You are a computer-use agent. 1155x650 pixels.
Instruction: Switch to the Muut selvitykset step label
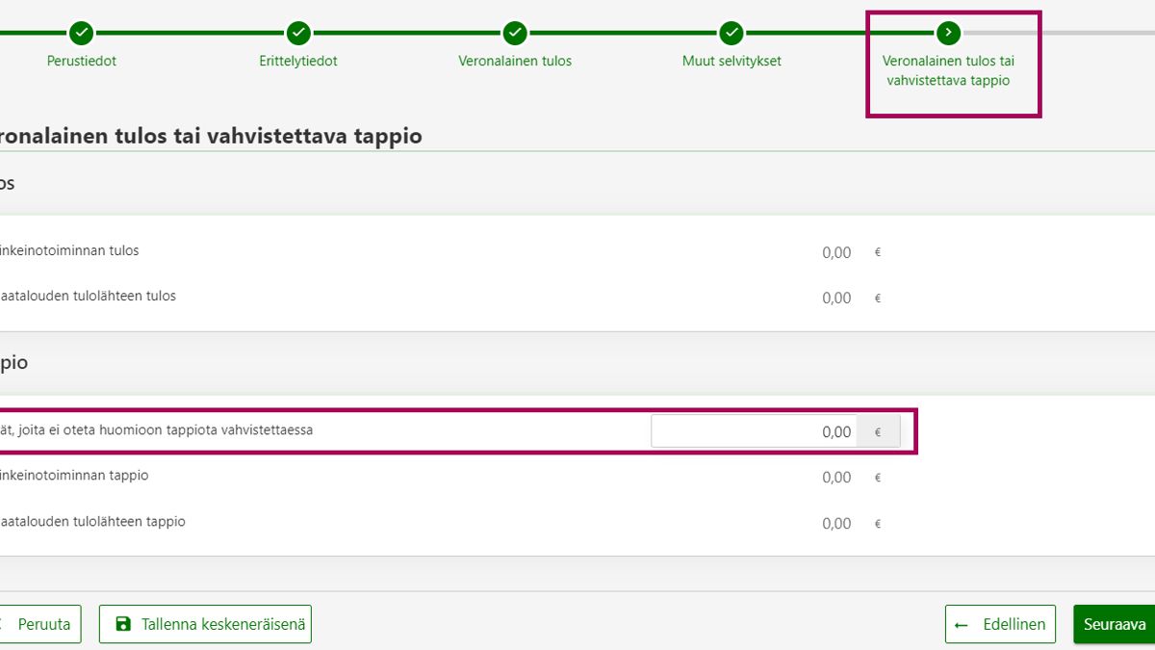731,61
